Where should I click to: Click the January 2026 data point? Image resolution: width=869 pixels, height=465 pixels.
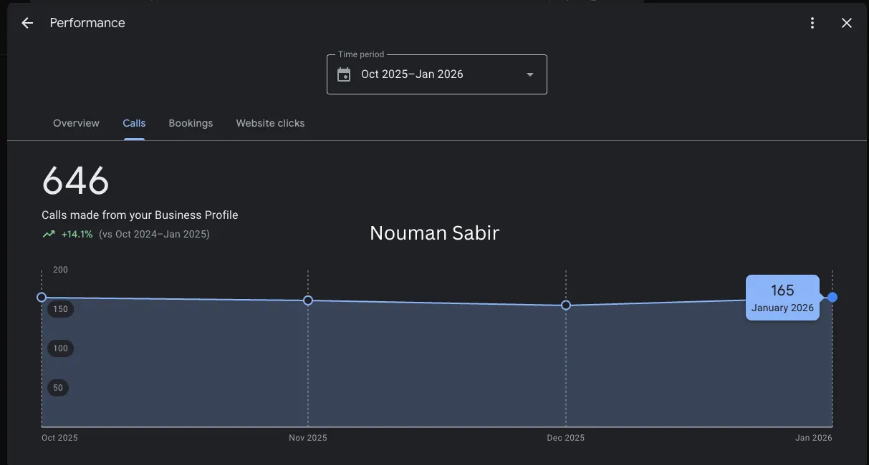pos(832,297)
